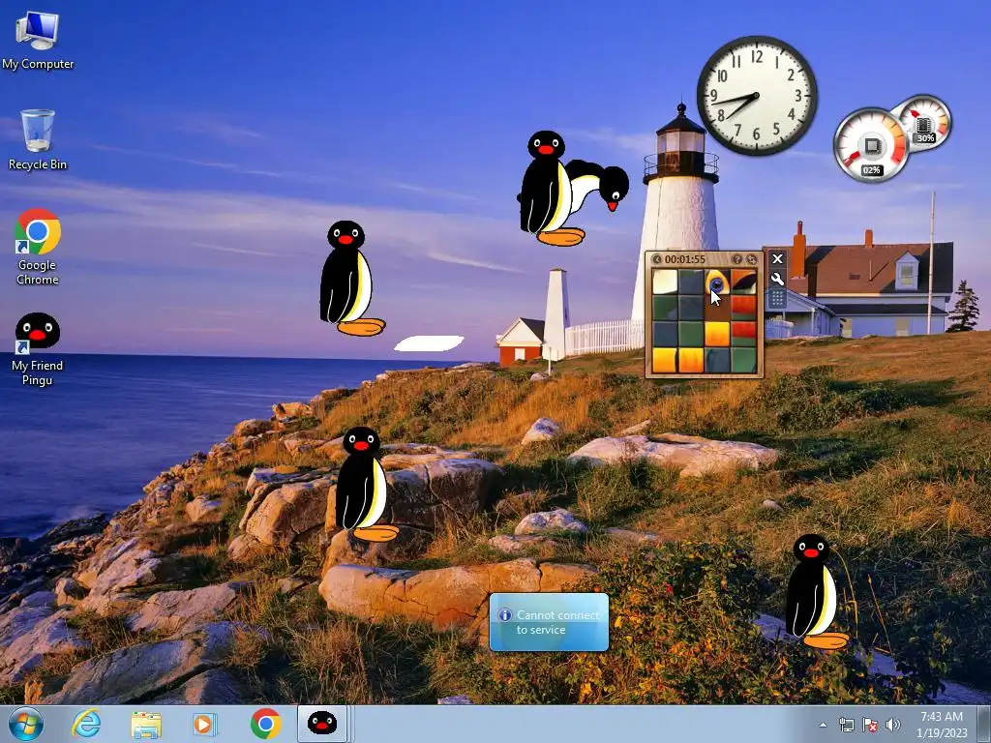Screen dimensions: 991x743
Task: Open the network status tray icon
Action: (x=846, y=725)
